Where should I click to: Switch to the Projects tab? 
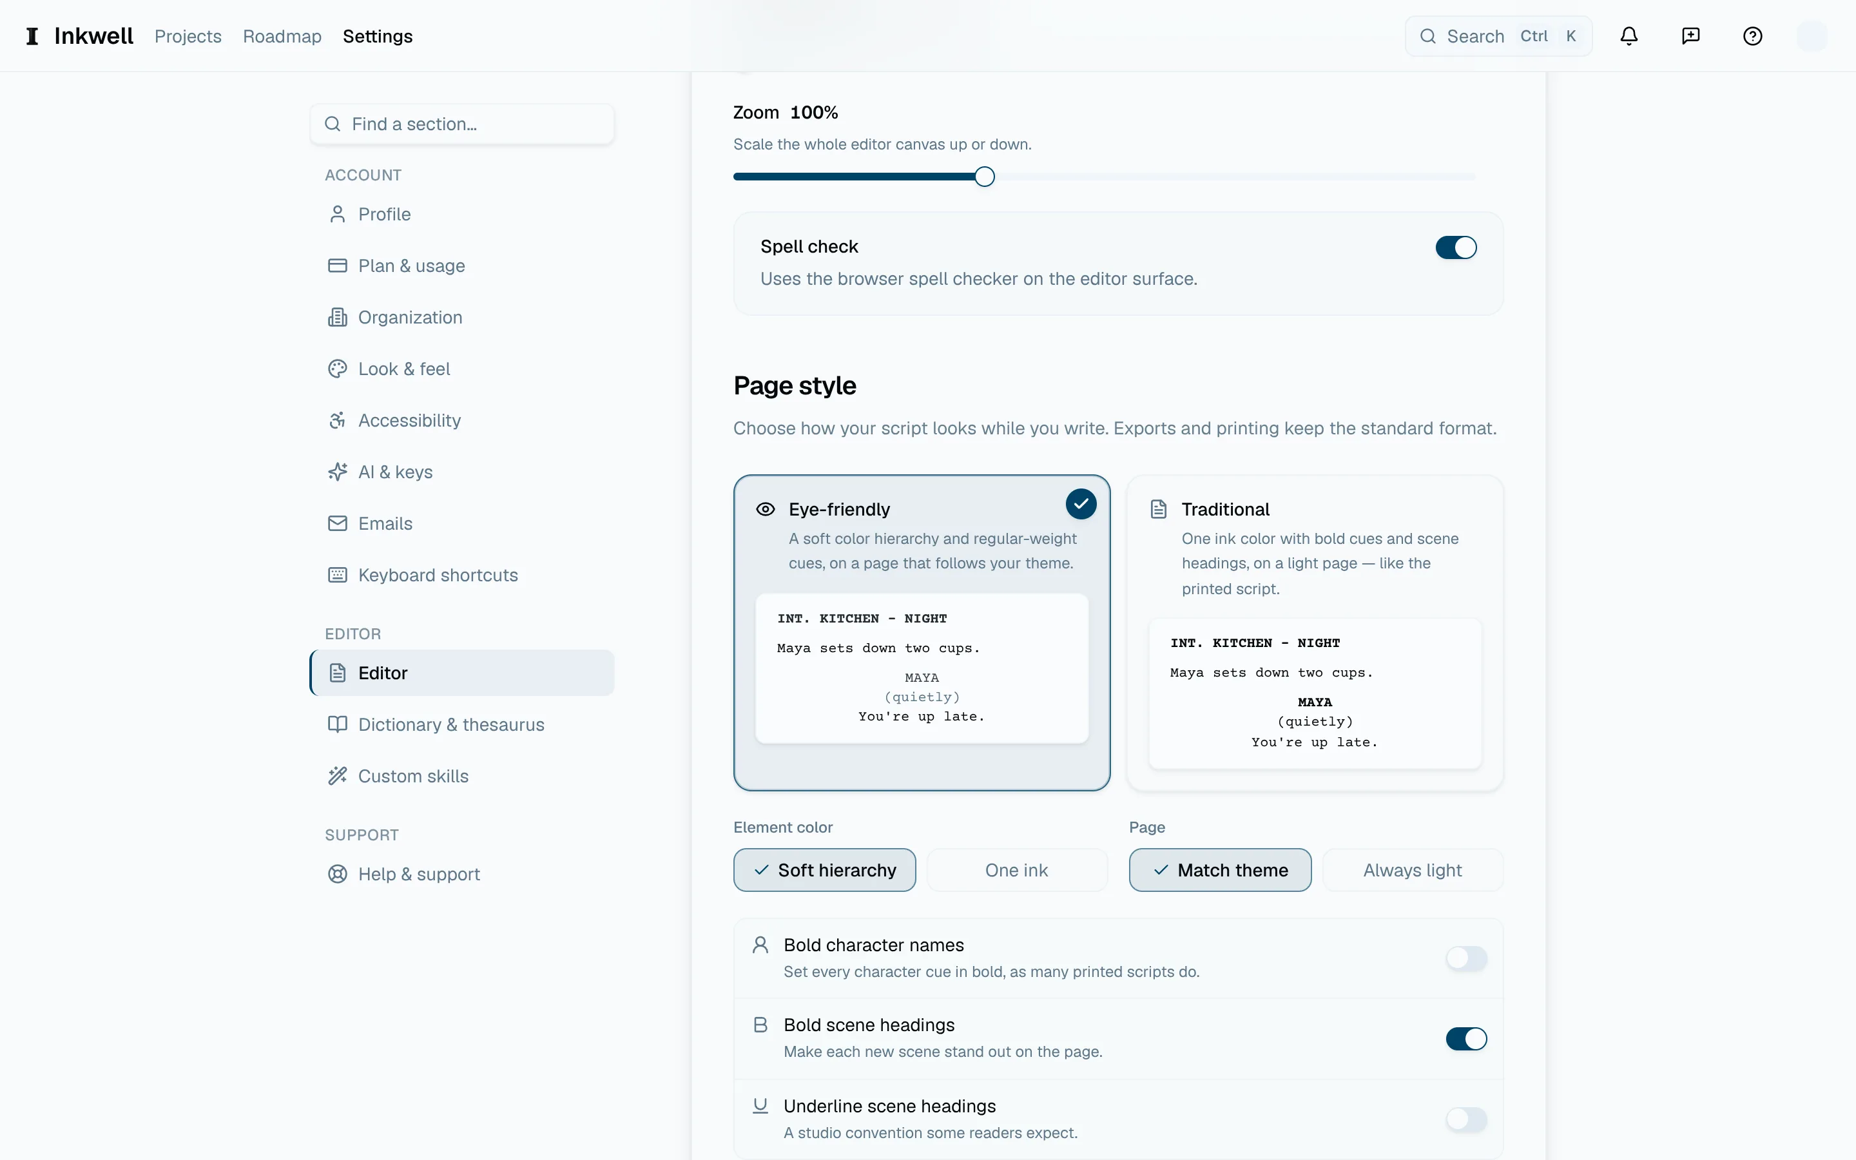(188, 36)
